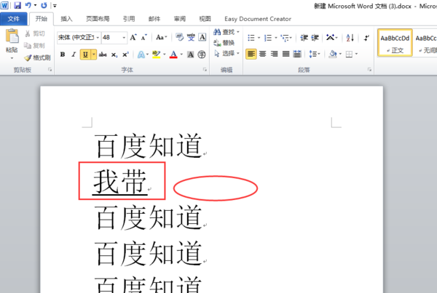Viewport: 437px width, 293px height.
Task: Open the Clipboard pane launcher
Action: (50, 70)
